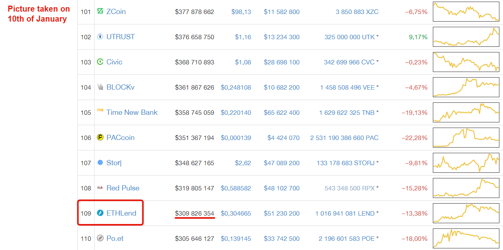503x250 pixels.
Task: Open the Red Pulse sparkline chart
Action: pos(466,188)
